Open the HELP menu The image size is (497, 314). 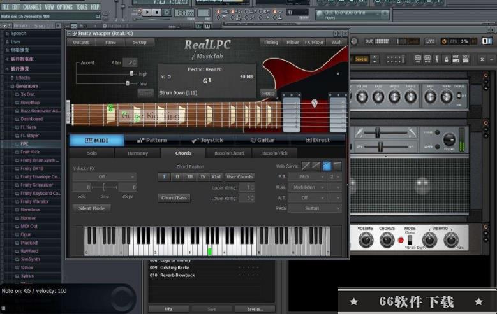point(95,6)
